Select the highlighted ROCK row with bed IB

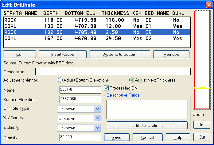pyautogui.click(x=97, y=32)
